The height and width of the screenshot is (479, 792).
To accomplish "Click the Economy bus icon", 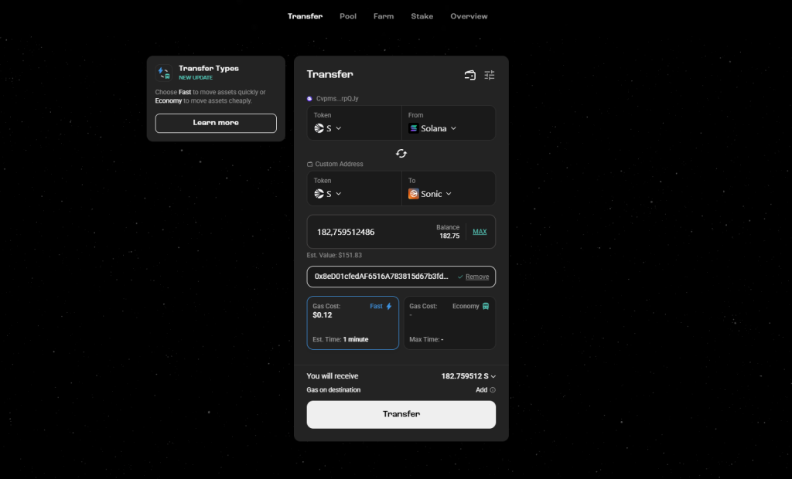I will [x=486, y=307].
